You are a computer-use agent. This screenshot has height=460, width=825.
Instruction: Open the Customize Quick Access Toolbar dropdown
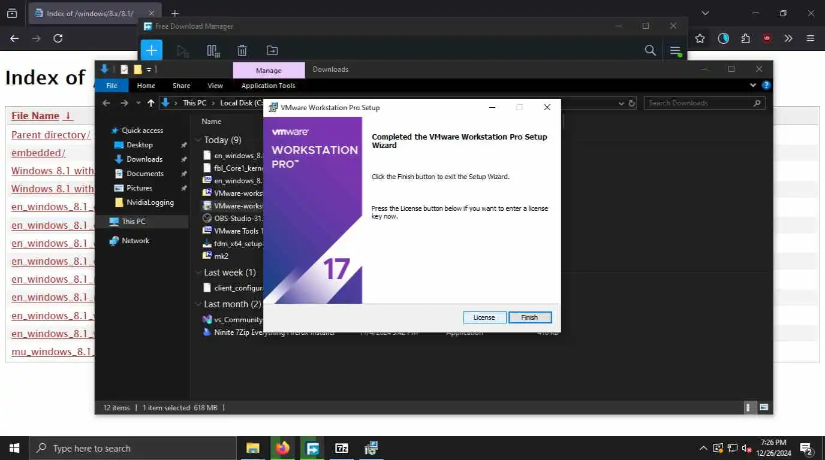tap(149, 69)
